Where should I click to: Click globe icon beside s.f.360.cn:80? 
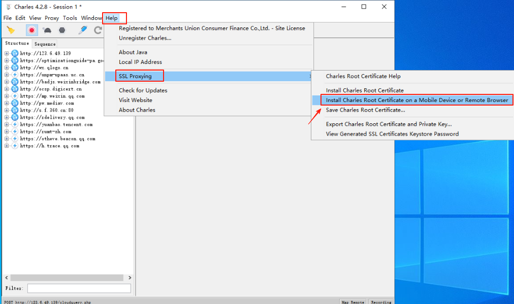(x=15, y=110)
